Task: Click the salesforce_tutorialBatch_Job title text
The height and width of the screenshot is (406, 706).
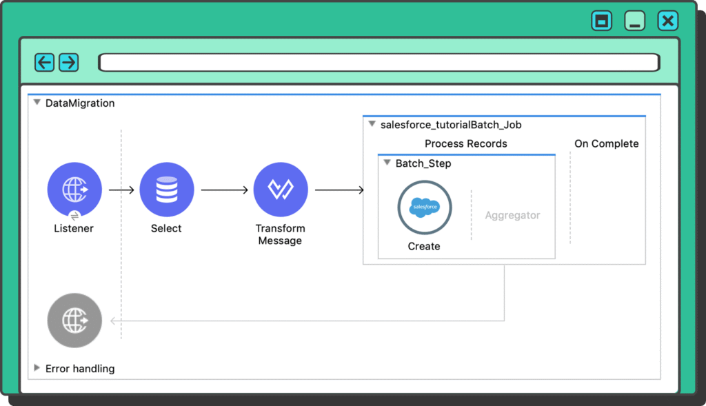Action: point(451,125)
